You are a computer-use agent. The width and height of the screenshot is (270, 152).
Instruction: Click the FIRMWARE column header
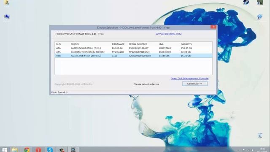[118, 44]
